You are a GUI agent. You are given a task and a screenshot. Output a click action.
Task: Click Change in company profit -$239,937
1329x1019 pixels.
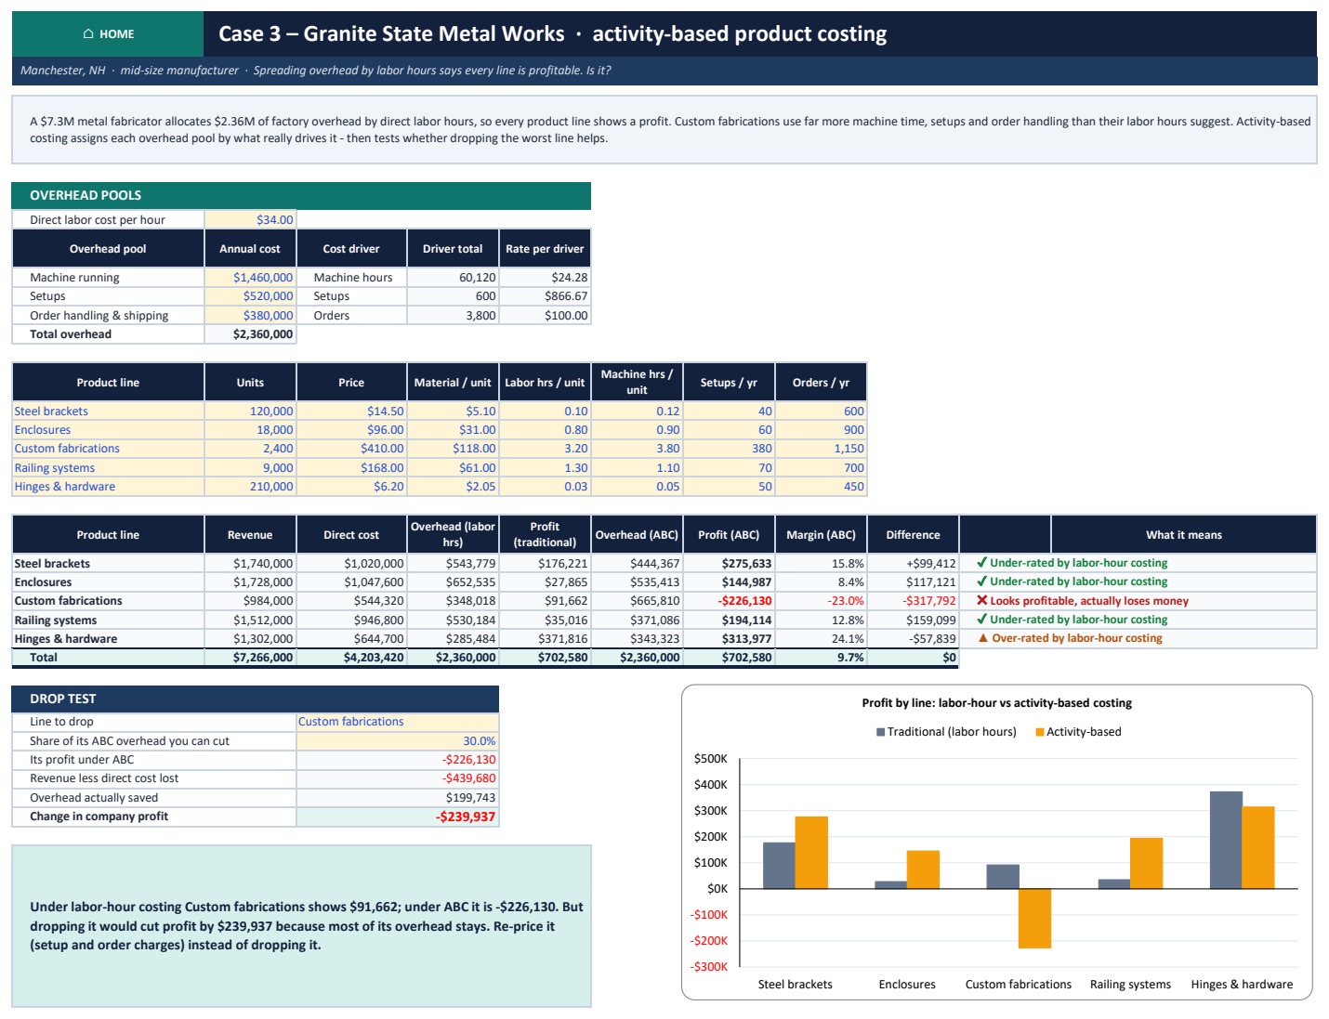click(398, 817)
